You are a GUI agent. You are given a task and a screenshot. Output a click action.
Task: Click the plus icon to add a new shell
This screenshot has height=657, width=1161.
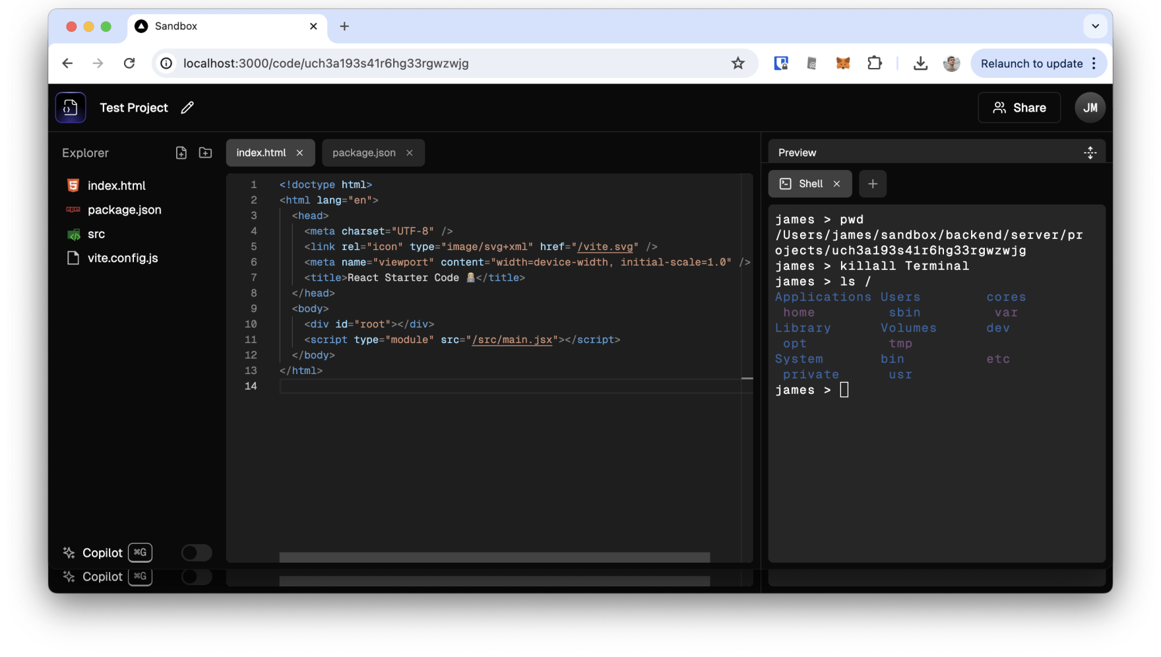coord(872,183)
